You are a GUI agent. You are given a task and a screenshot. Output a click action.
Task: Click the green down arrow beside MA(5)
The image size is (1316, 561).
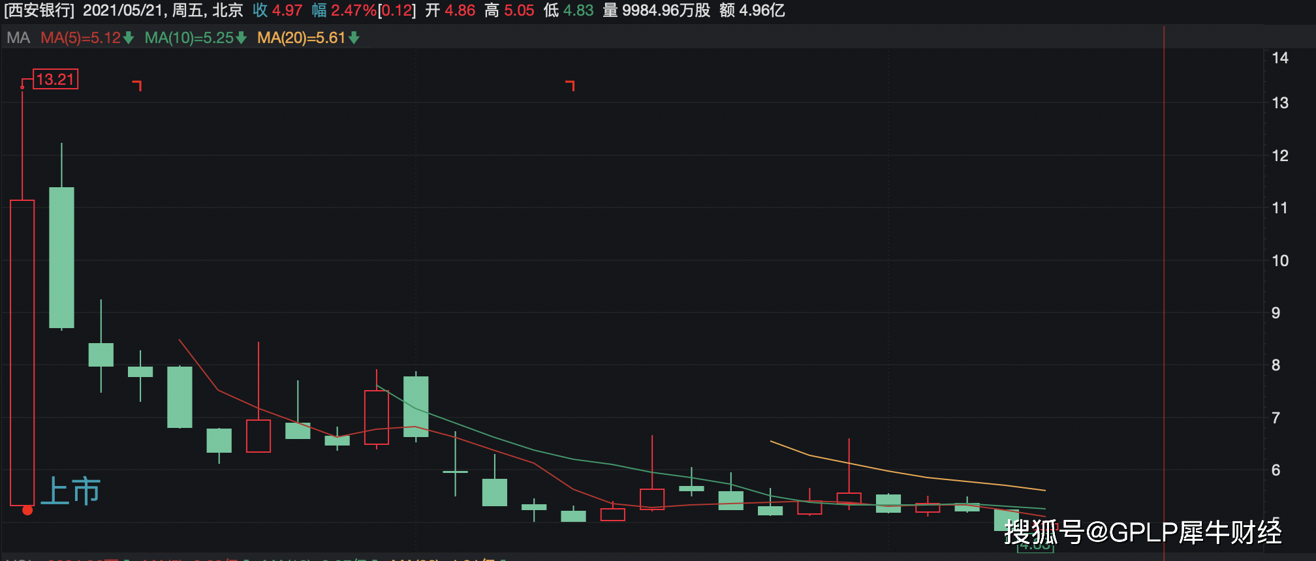coord(129,38)
